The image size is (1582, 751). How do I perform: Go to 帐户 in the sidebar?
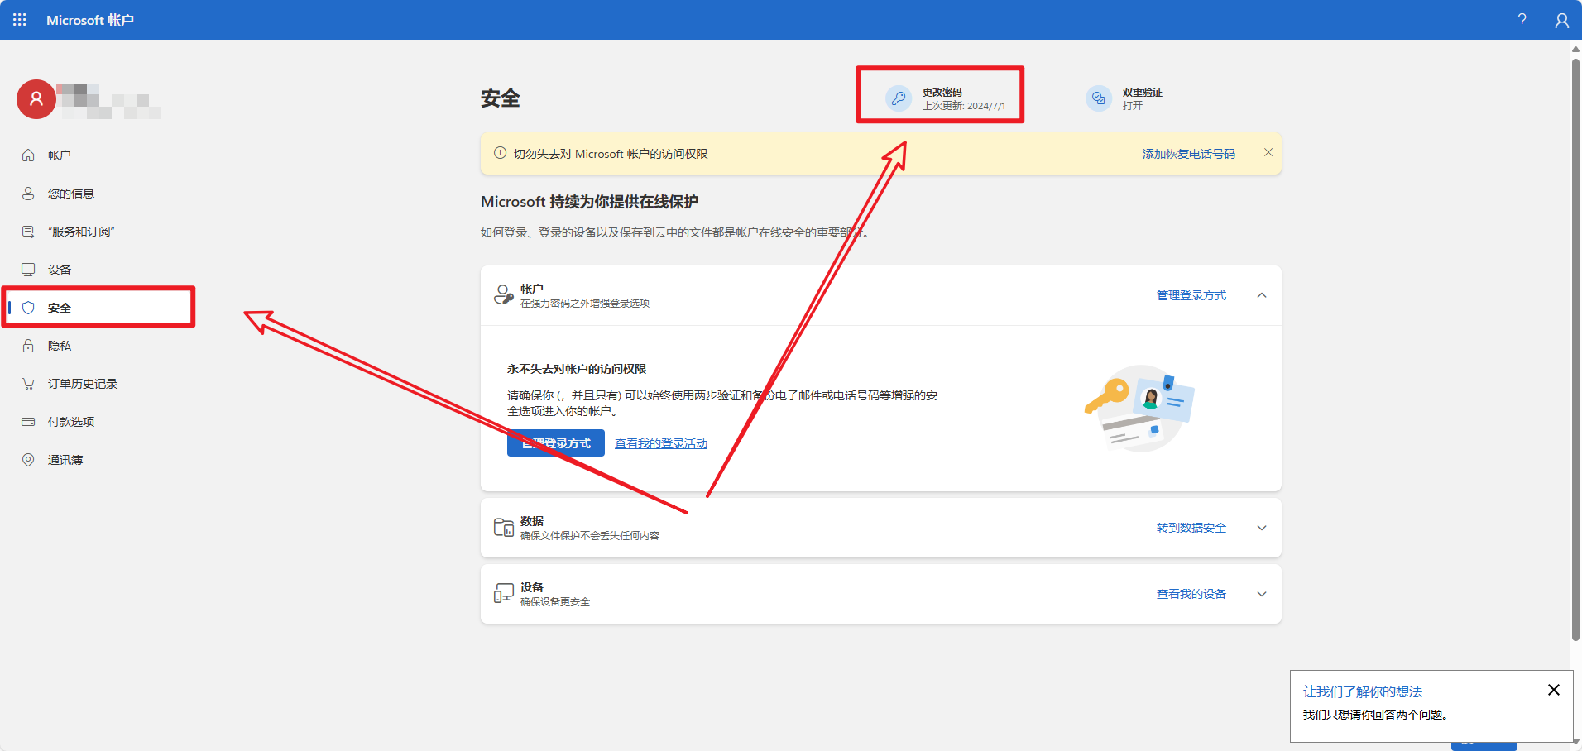click(59, 155)
